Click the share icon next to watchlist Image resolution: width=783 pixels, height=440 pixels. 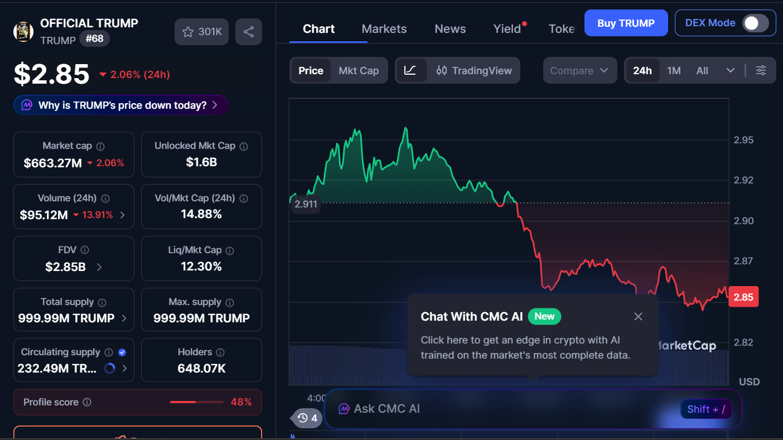[x=249, y=32]
